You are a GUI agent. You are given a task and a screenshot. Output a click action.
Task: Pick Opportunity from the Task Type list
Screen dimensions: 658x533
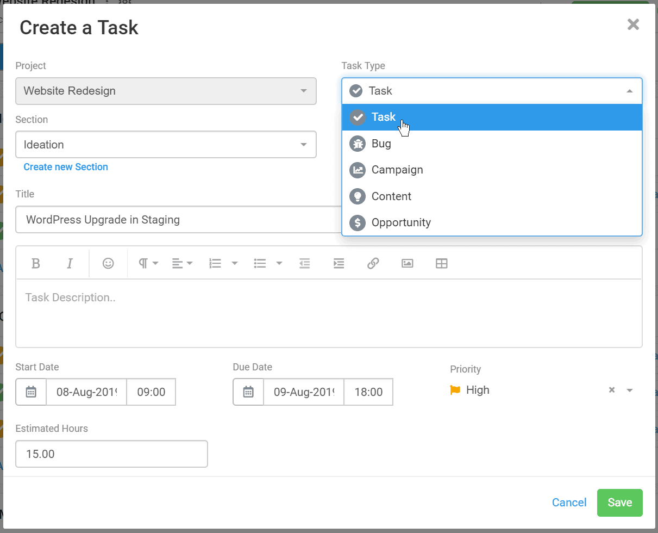(x=400, y=222)
